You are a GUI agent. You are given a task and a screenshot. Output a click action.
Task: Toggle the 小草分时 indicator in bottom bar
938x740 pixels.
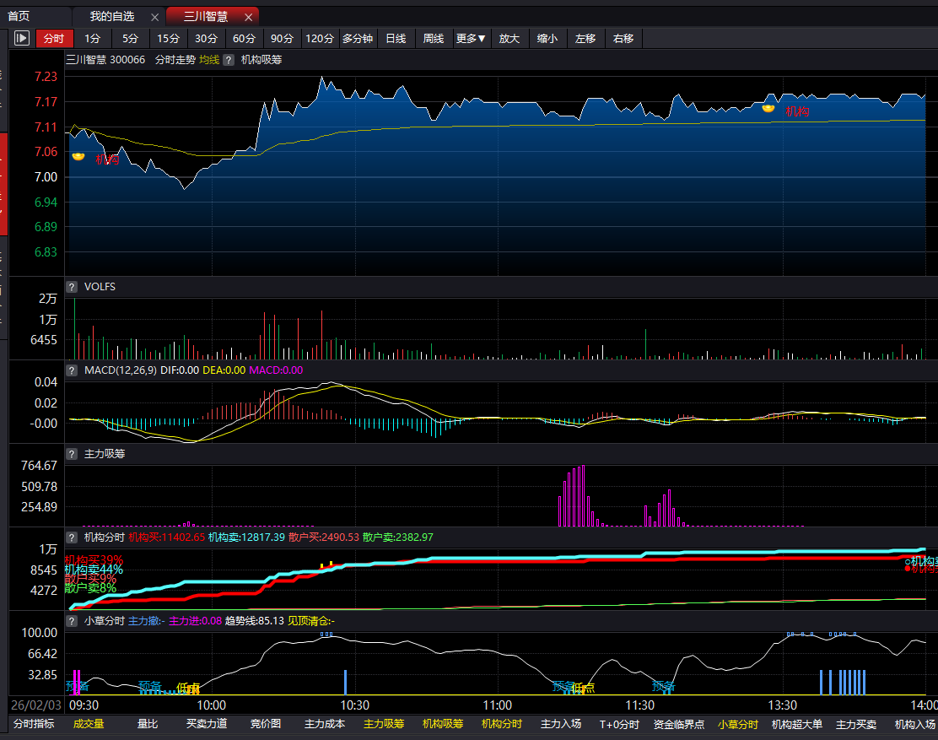pos(738,724)
